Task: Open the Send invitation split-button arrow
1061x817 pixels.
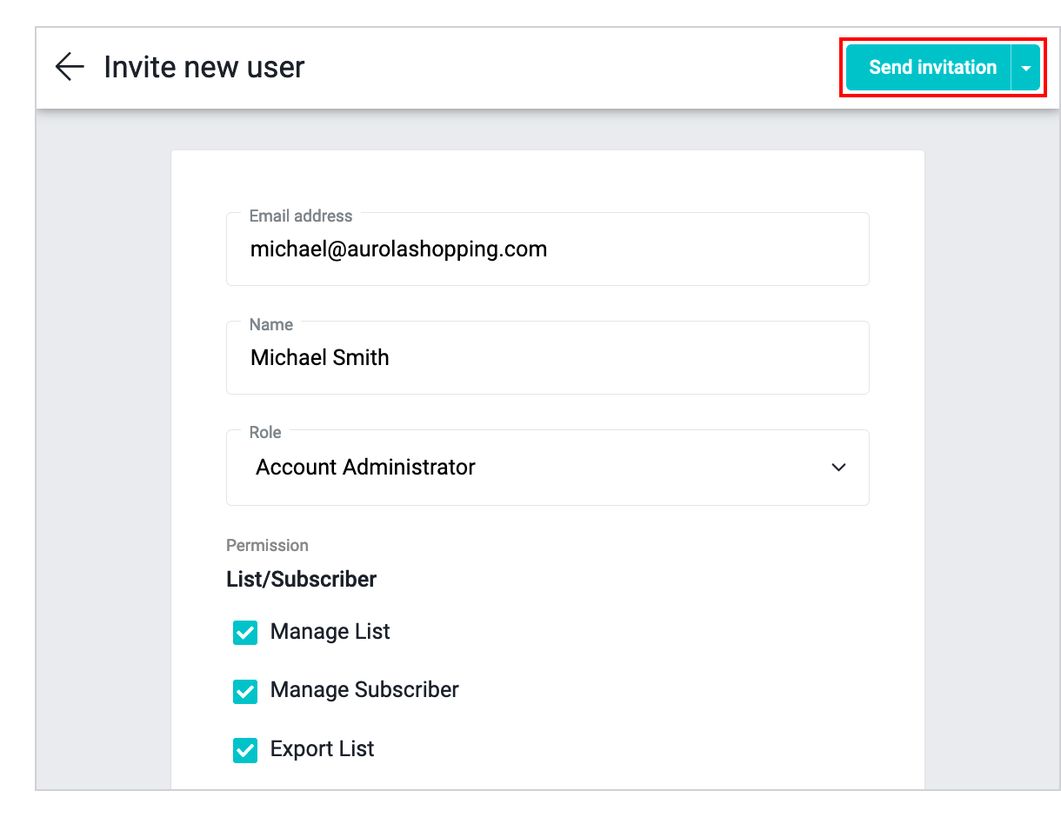Action: (1026, 68)
